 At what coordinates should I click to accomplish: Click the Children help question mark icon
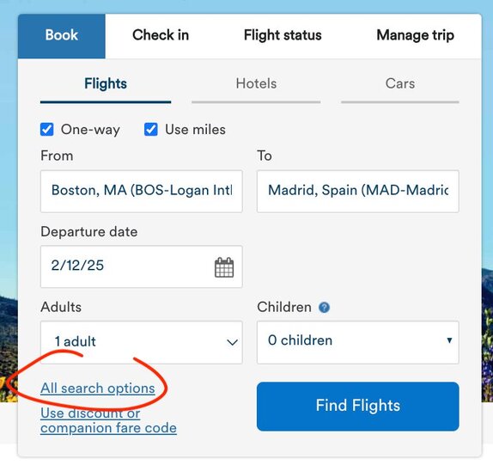(324, 307)
